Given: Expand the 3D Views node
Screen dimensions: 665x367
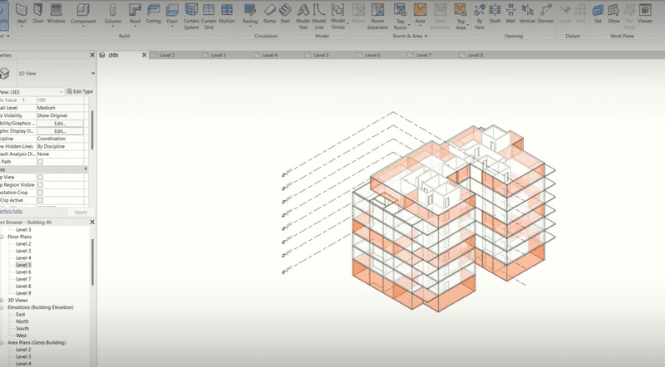Looking at the screenshot, I should click(x=2, y=300).
